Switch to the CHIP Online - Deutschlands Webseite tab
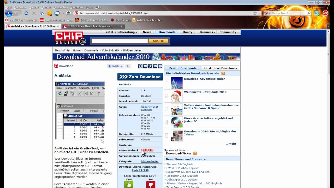This screenshot has height=188, width=334. point(90,26)
